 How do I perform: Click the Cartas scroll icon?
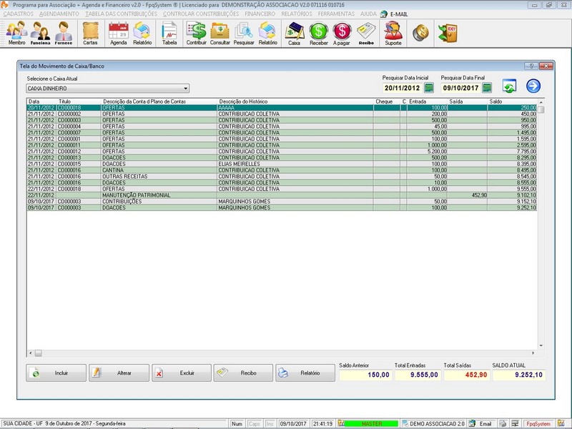pyautogui.click(x=90, y=33)
